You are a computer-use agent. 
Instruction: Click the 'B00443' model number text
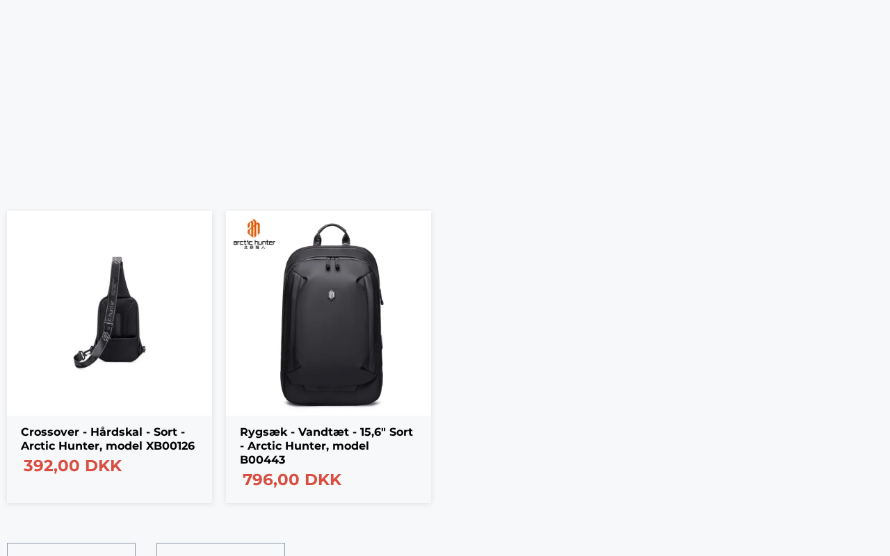click(262, 460)
